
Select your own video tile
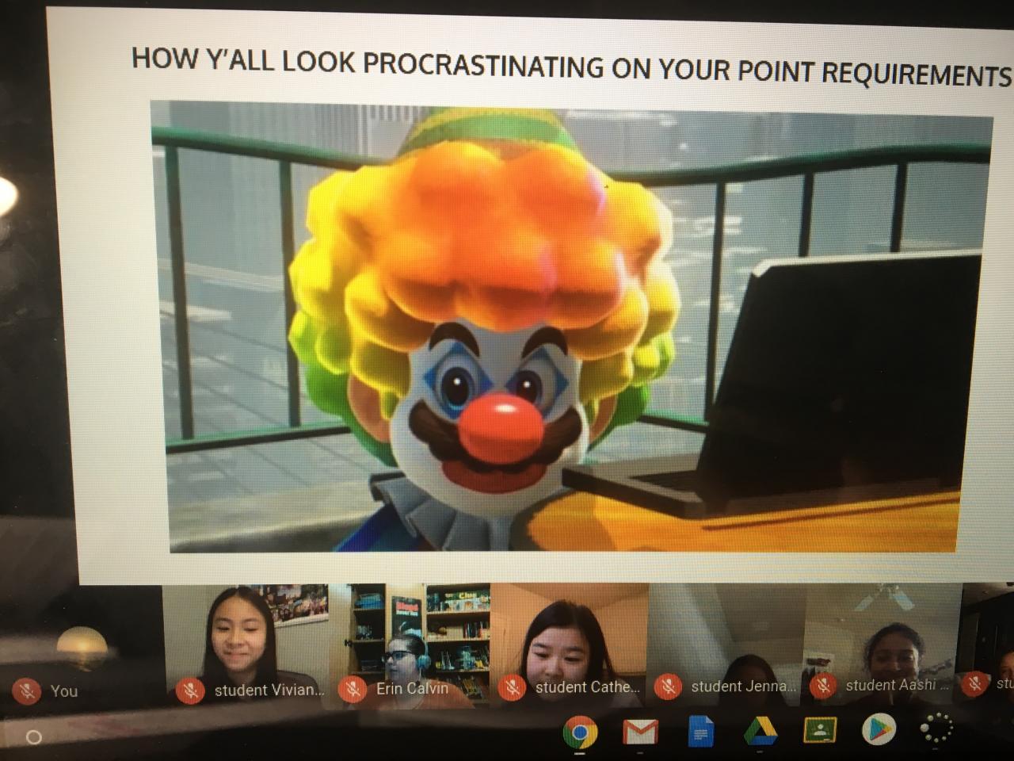point(81,647)
